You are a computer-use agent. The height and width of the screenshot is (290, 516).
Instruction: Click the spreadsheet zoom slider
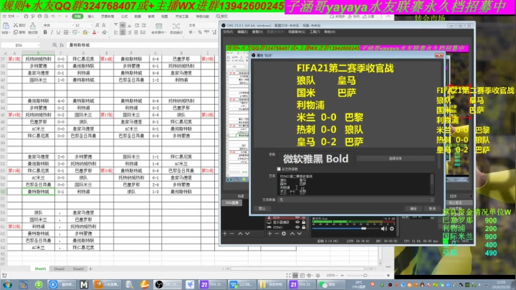(365, 275)
